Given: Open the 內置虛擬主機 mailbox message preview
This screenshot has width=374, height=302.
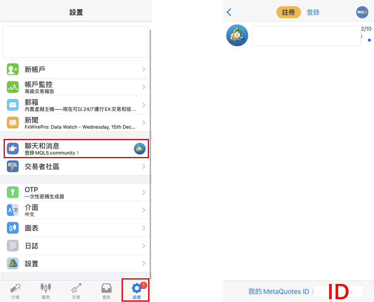Looking at the screenshot, I should (x=81, y=109).
